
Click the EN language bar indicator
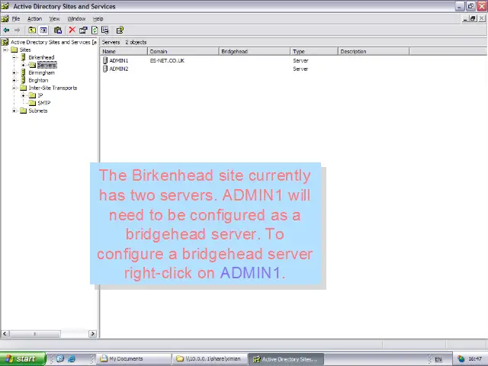(x=438, y=359)
